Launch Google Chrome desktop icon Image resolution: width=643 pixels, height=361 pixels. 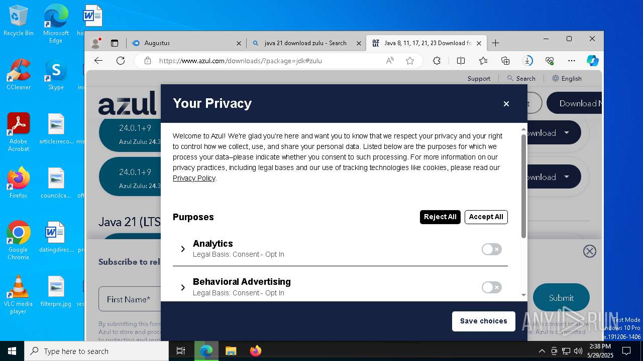[x=19, y=240]
